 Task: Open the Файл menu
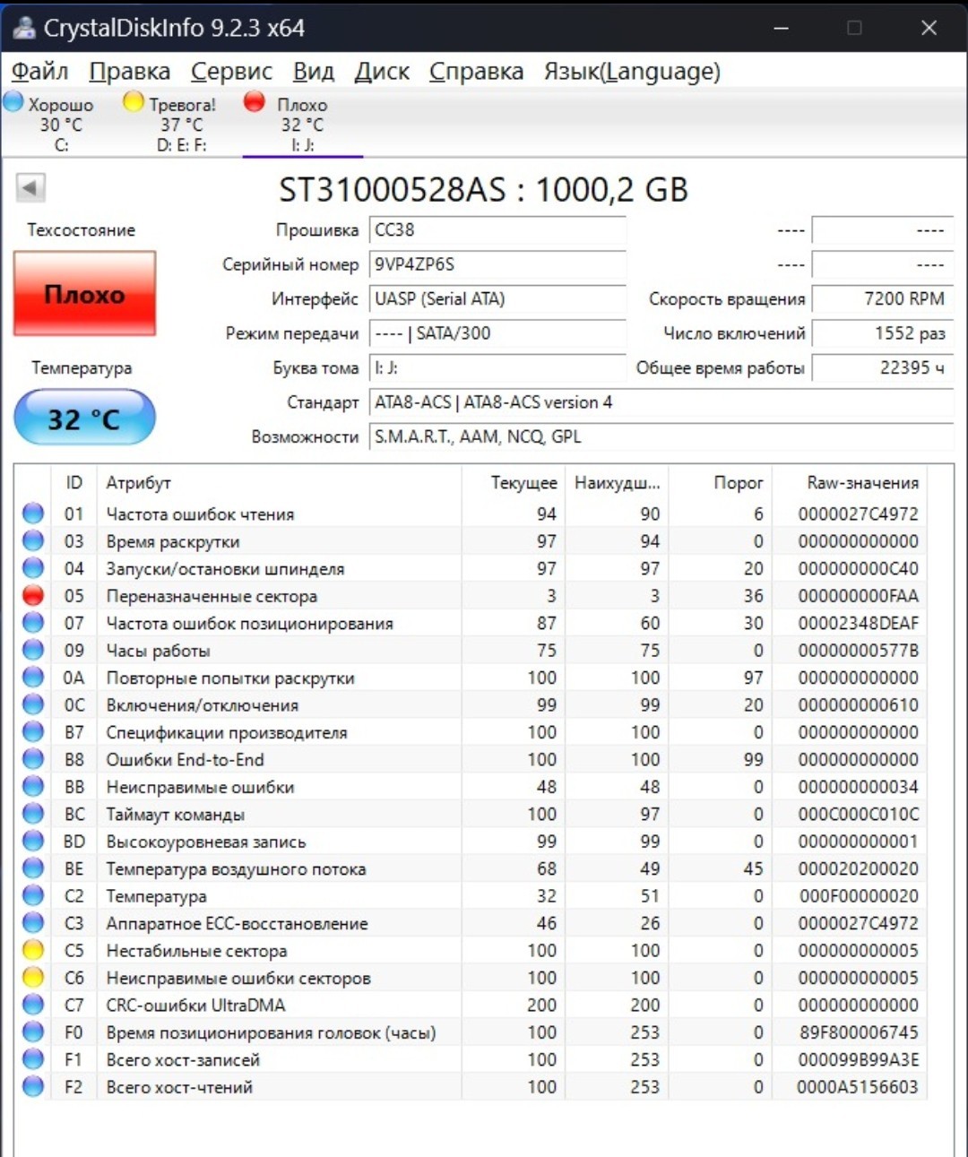coord(39,71)
